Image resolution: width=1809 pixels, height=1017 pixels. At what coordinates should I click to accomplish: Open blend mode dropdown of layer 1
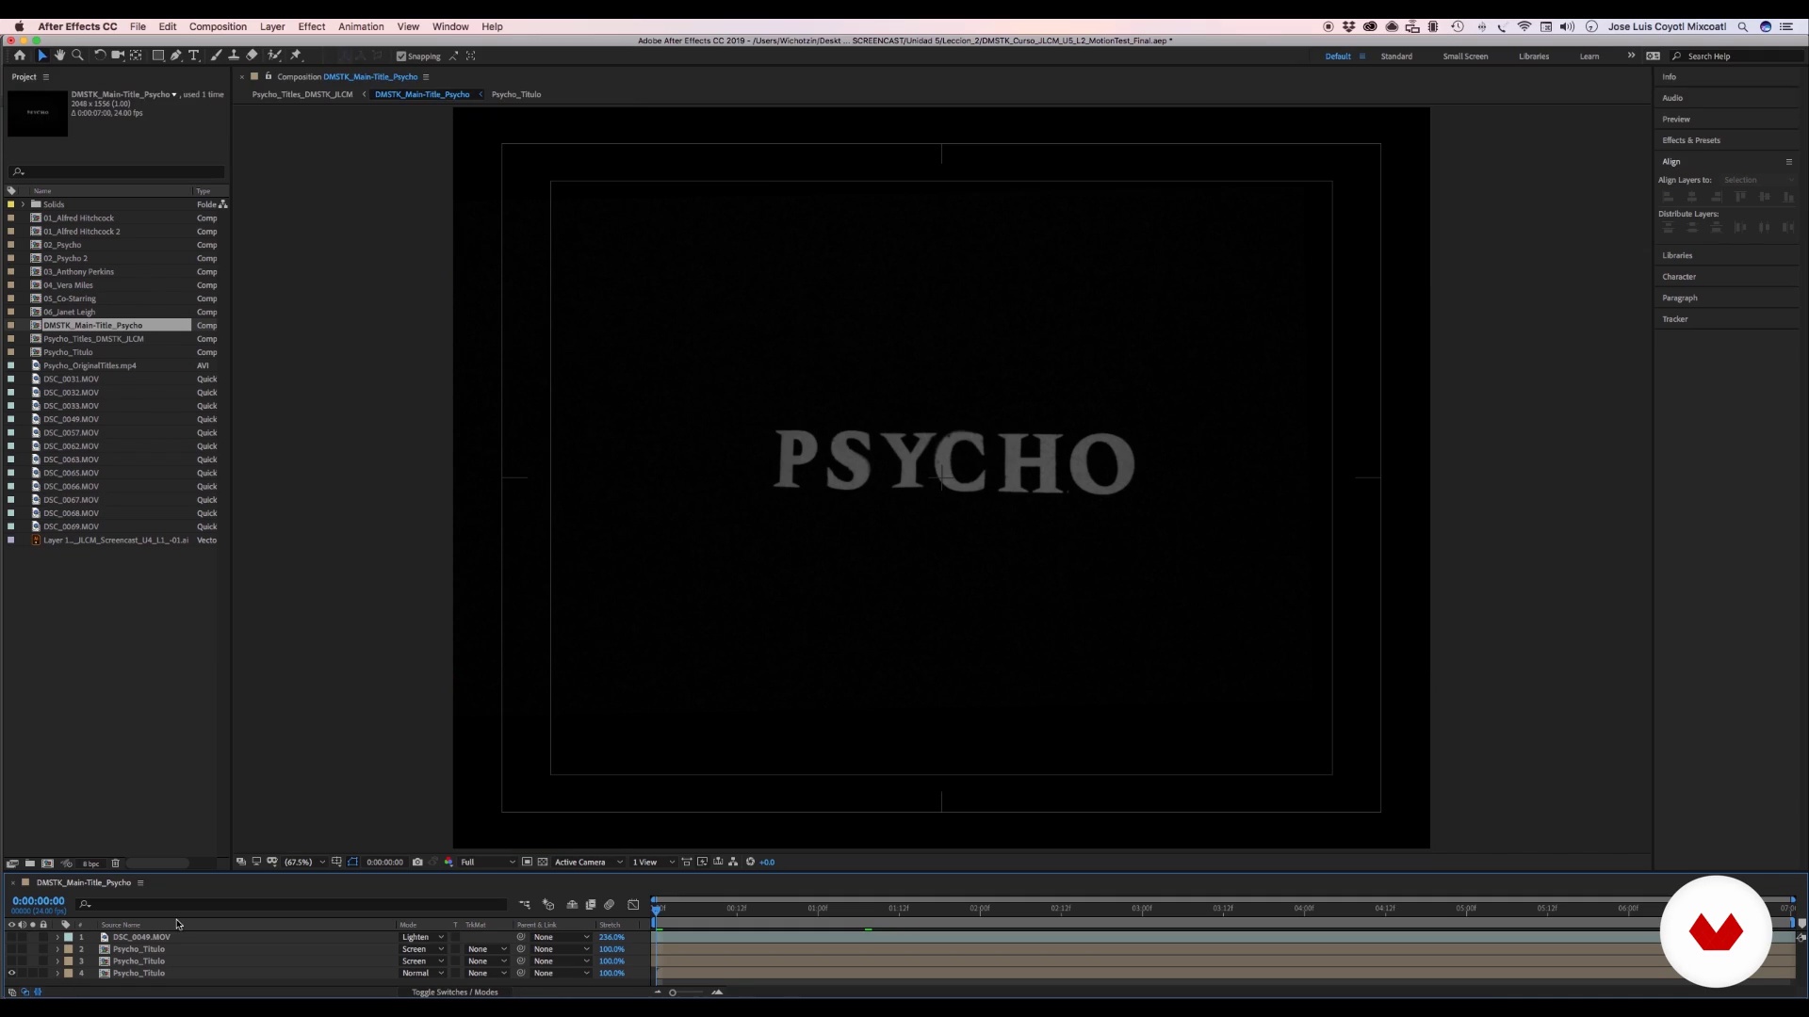(422, 937)
